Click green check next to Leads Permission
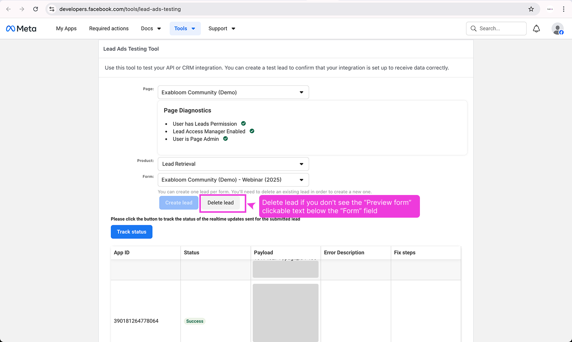572x342 pixels. point(244,124)
